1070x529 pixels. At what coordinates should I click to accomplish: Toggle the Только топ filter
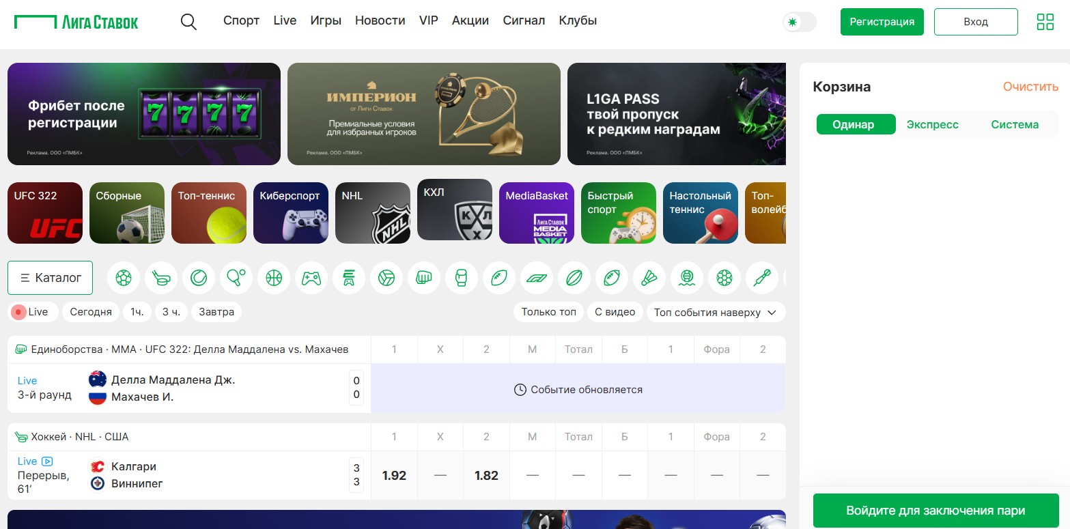click(549, 312)
